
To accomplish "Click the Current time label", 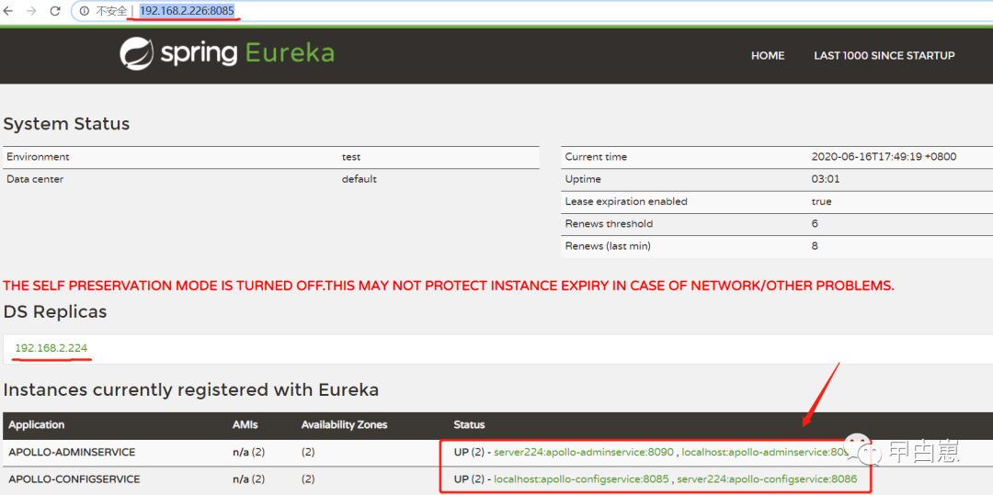I will 596,157.
